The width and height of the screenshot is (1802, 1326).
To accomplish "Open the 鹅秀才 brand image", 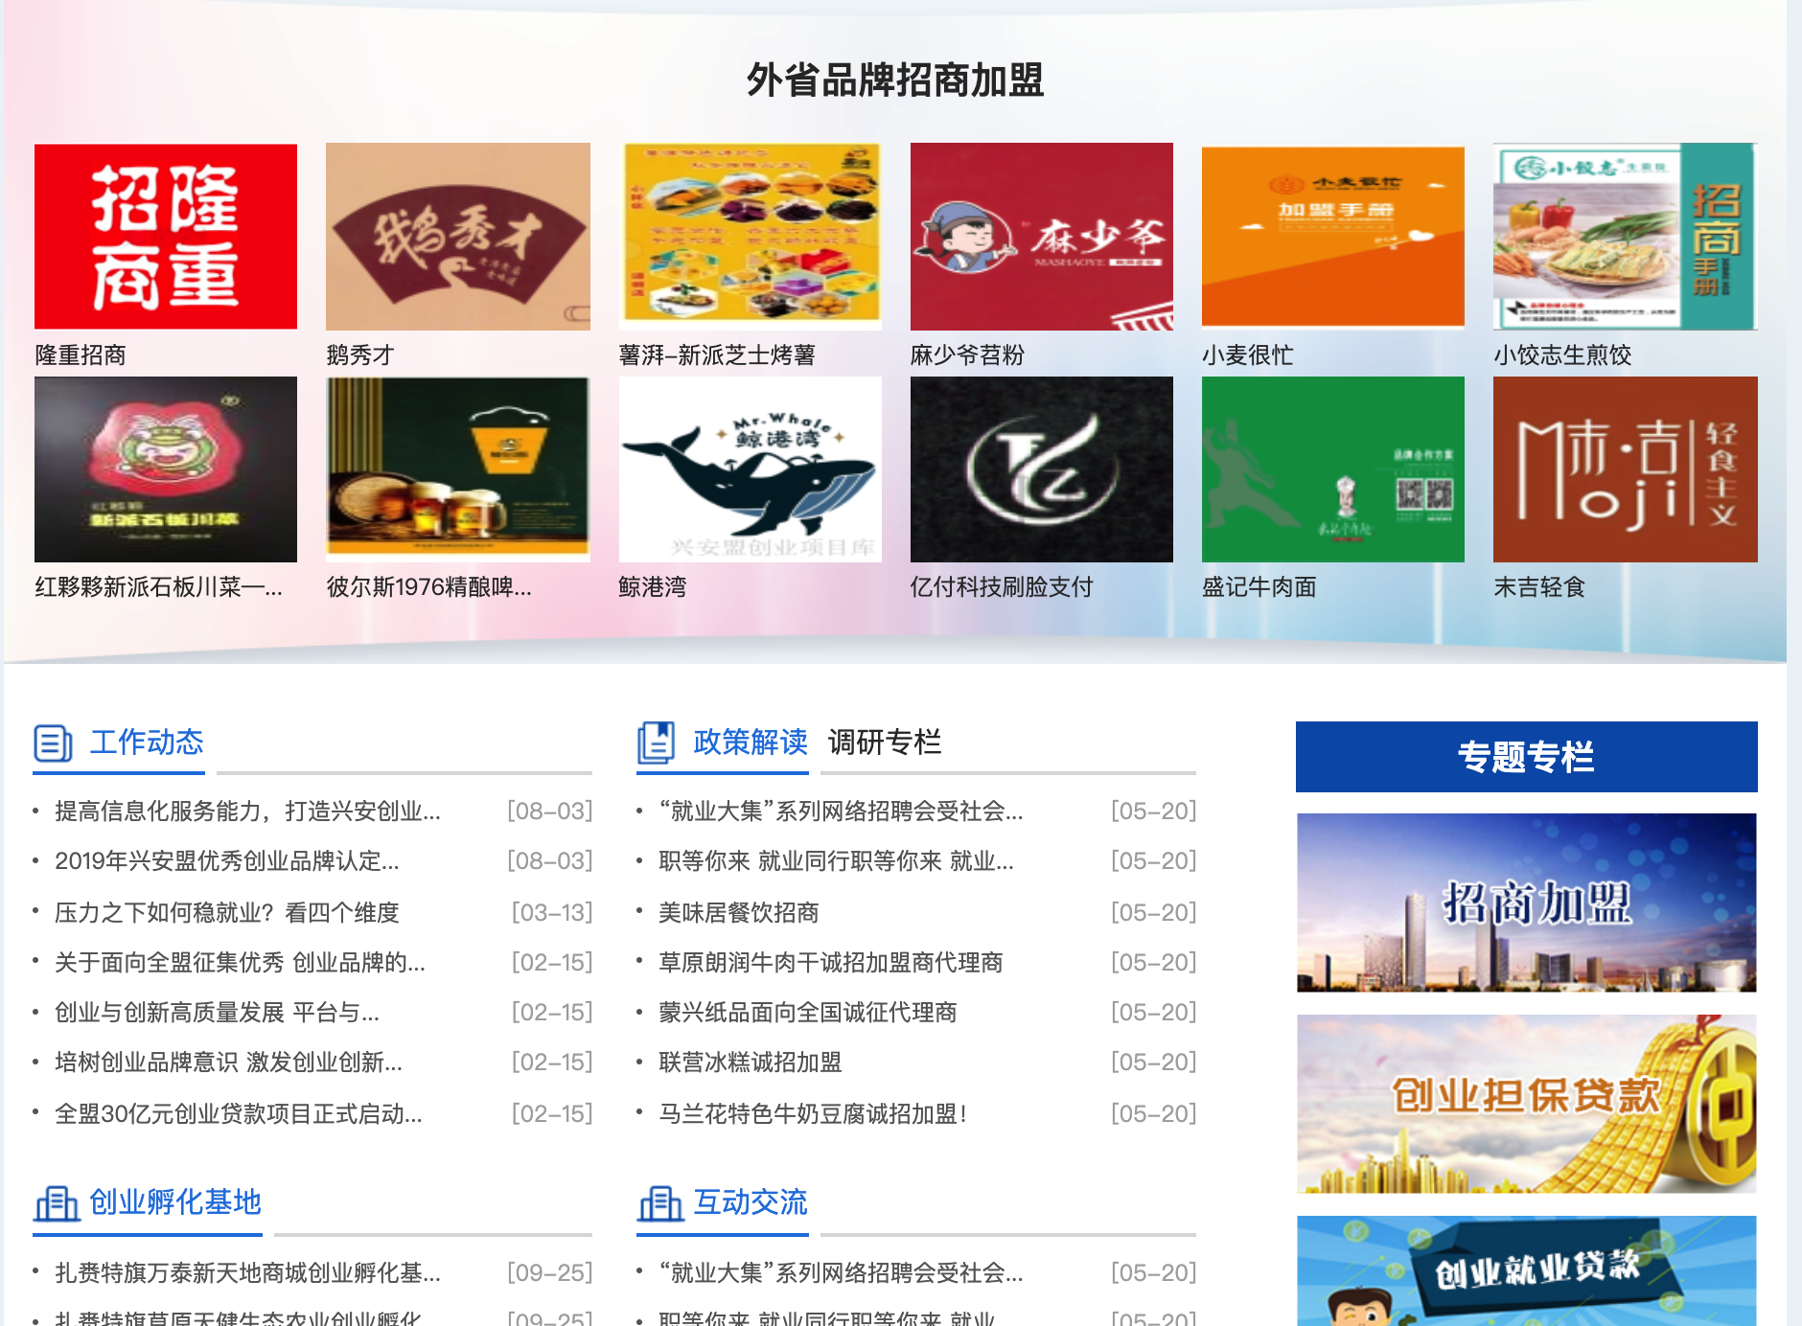I will (x=458, y=237).
